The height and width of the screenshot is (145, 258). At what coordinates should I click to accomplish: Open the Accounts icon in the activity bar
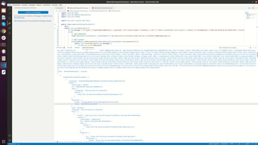(10, 136)
